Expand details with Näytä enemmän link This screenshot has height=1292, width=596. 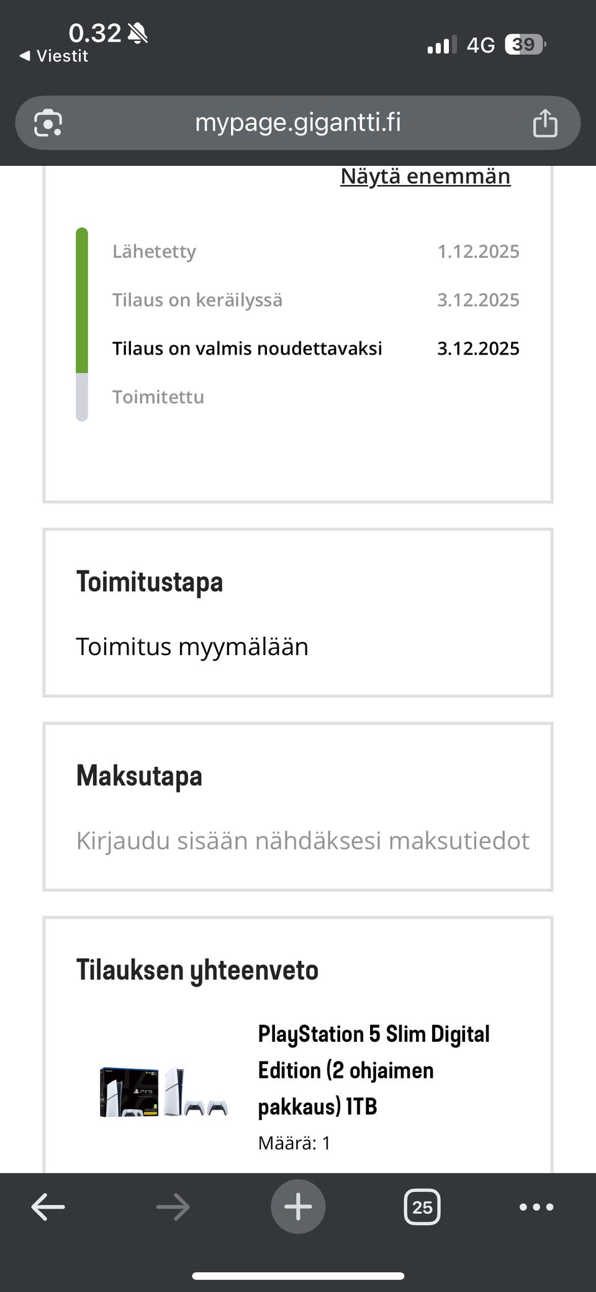tap(425, 176)
